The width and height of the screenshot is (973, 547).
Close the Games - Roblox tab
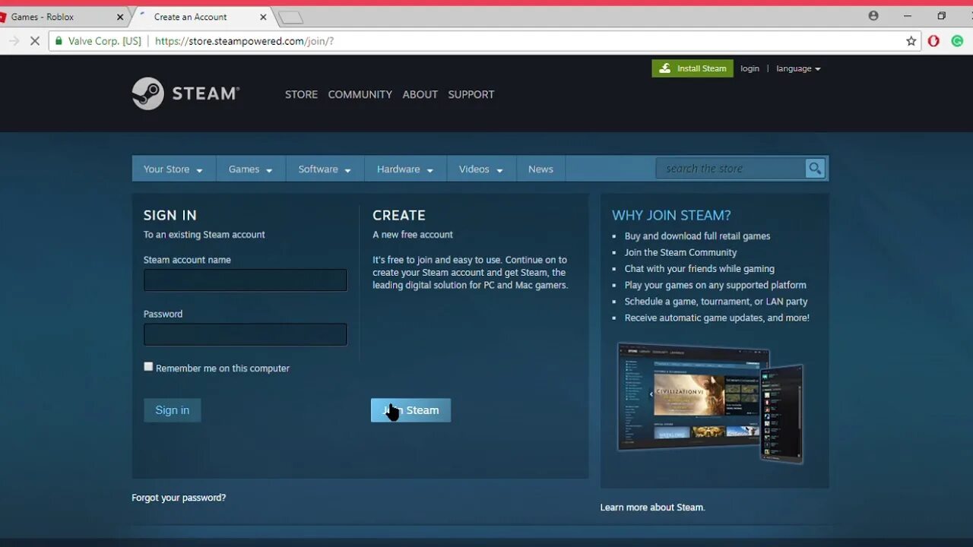click(x=119, y=17)
